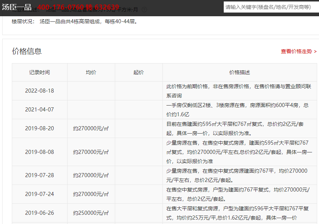The image size is (319, 224).
Task: Click the 2019-08-08 record date cell
Action: (40, 152)
